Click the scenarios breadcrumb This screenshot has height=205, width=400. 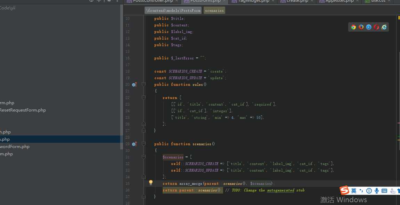coord(214,10)
